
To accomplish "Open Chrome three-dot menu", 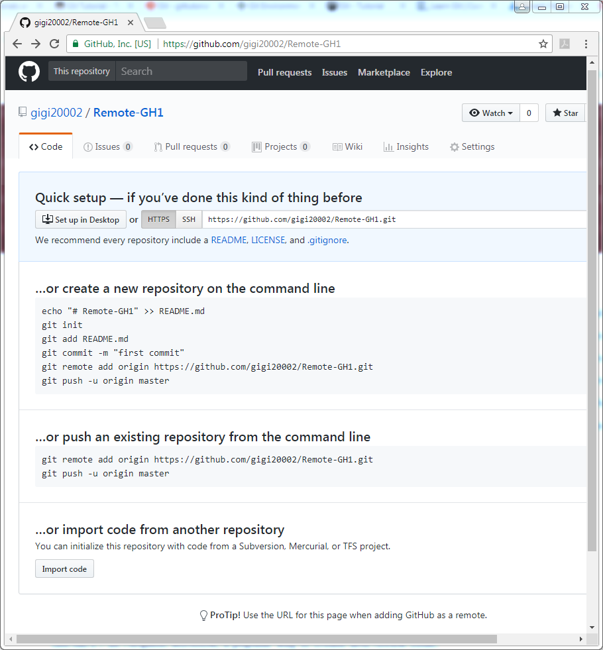I will tap(586, 44).
